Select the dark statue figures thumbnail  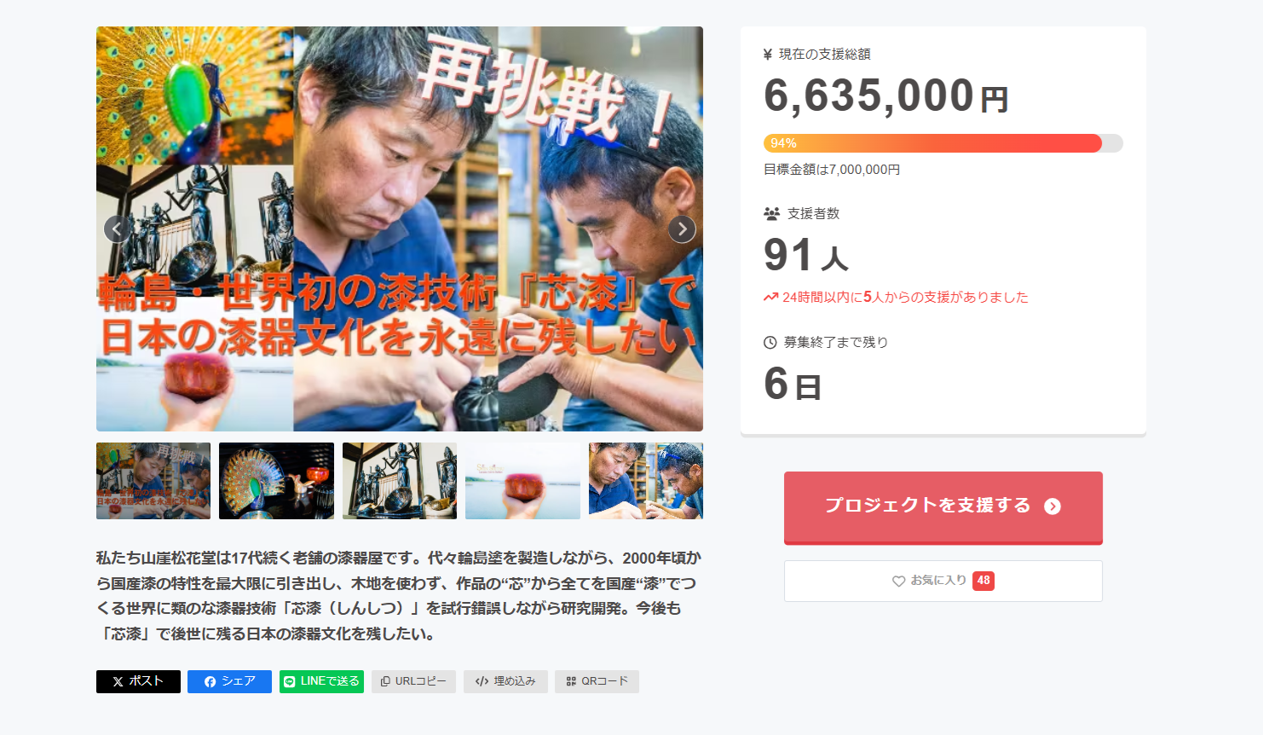(400, 481)
